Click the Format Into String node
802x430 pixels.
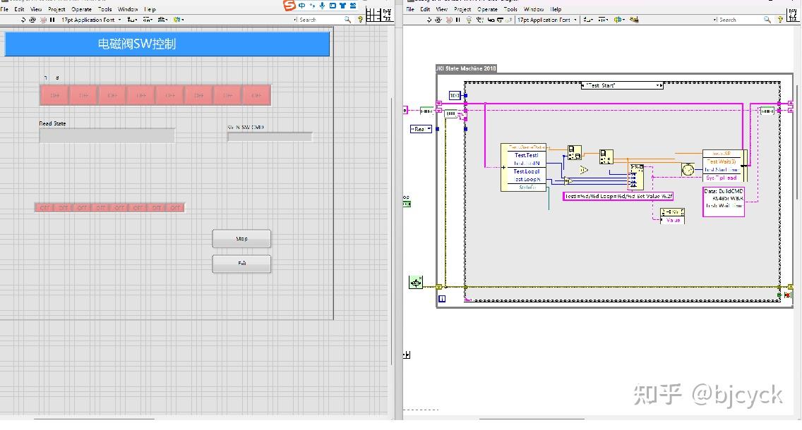coord(636,177)
